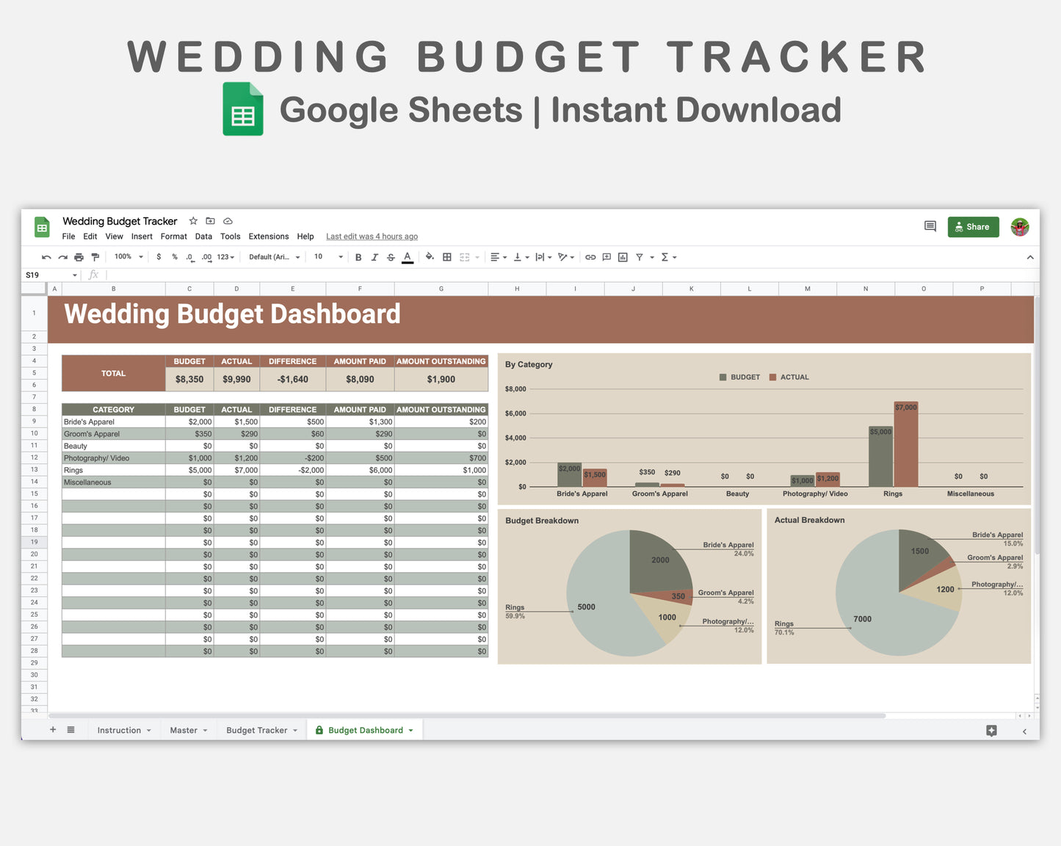Select the Print icon in the toolbar
1061x846 pixels.
pos(79,257)
